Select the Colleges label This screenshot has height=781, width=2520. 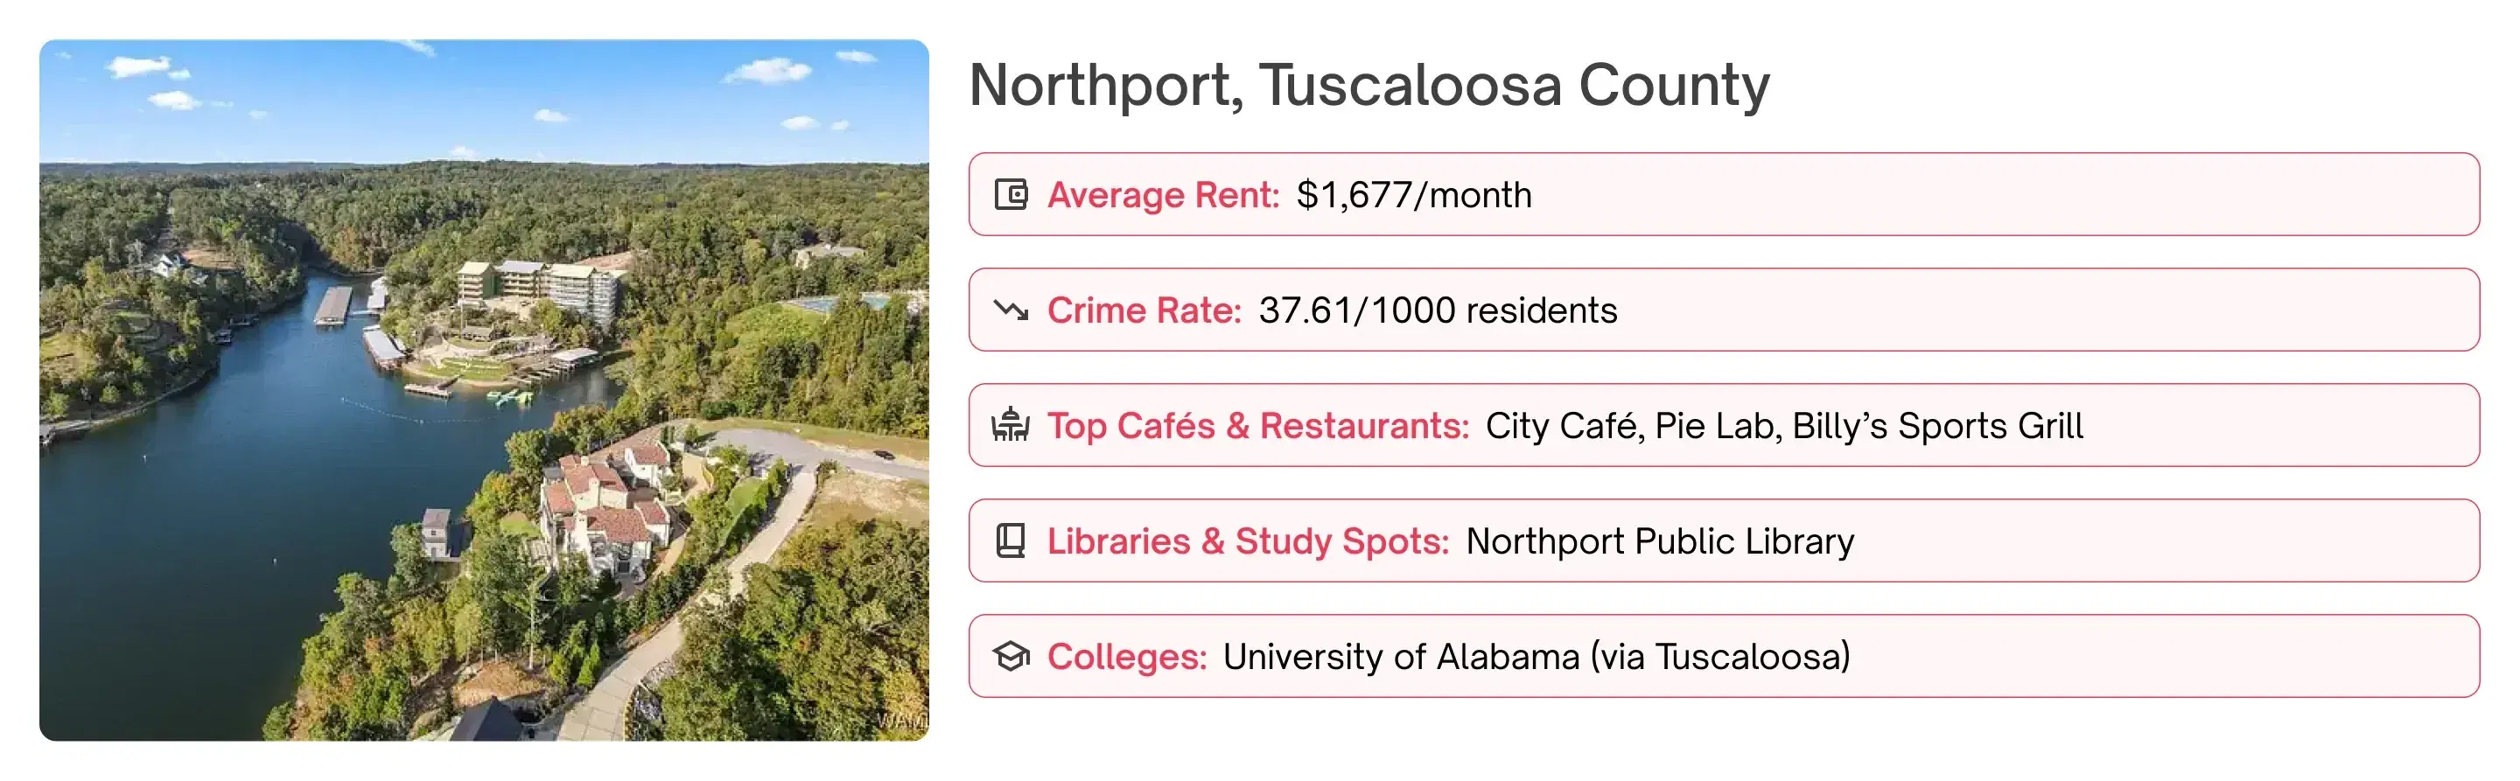click(1127, 656)
